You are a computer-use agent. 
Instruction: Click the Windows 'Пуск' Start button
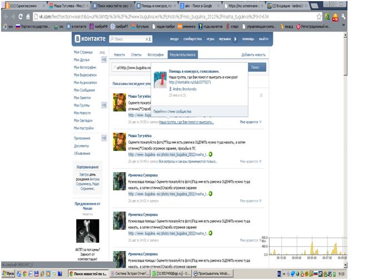pos(8,273)
